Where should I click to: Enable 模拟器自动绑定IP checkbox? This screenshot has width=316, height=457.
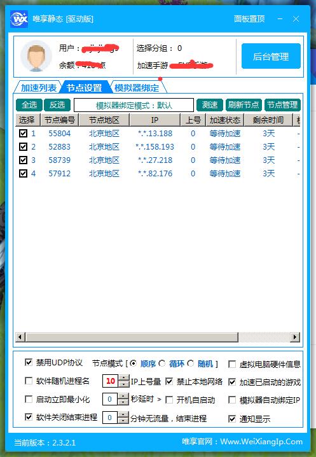coord(232,400)
